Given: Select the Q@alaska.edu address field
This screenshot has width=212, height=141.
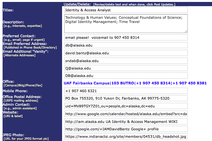Looking at the screenshot, I should 126,68.
